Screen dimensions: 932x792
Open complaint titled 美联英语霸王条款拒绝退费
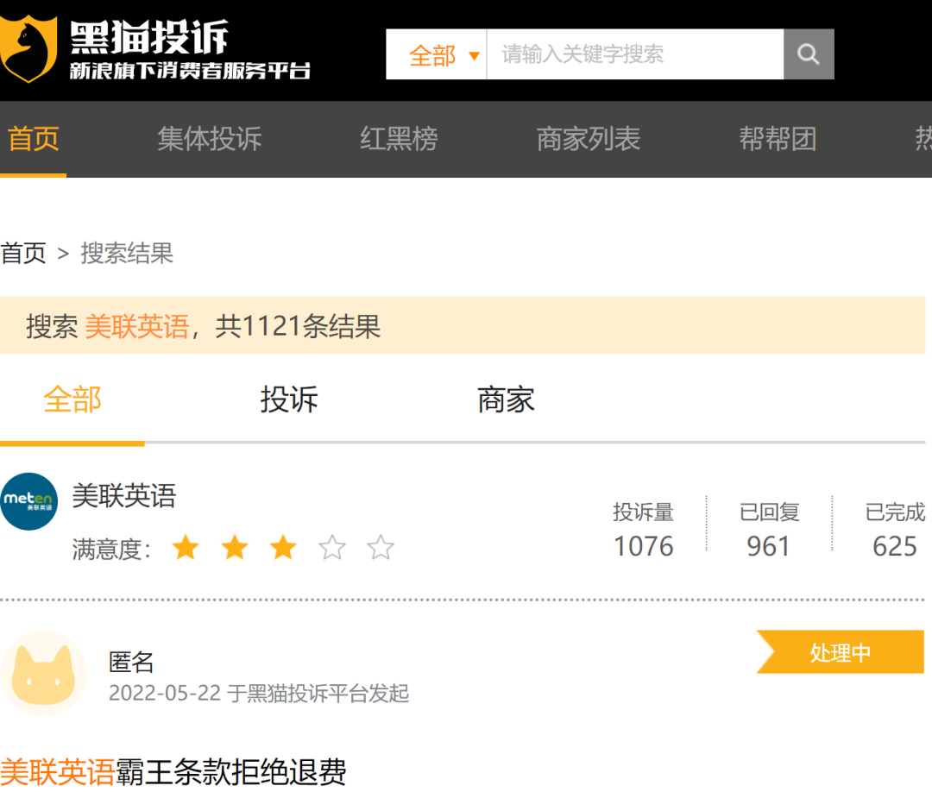173,771
